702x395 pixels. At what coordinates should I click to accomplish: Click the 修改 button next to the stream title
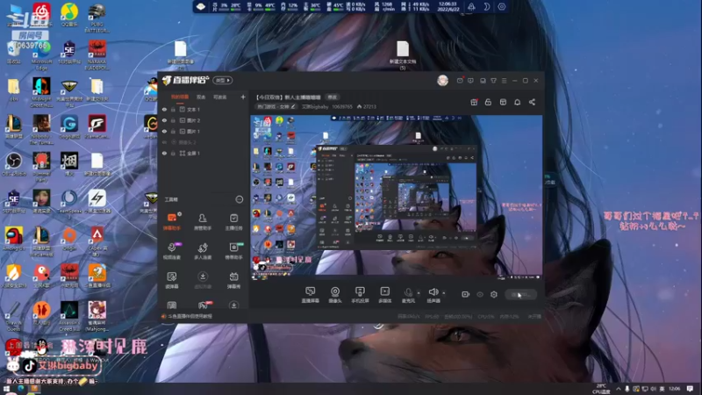pyautogui.click(x=332, y=97)
